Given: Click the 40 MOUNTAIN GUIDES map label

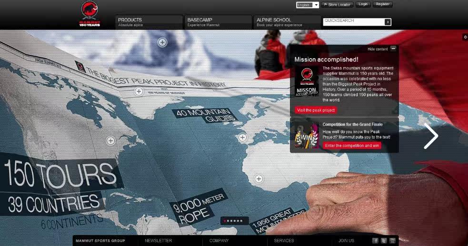Looking at the screenshot, I should click(205, 116).
